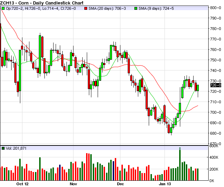Click the 200K volume axis label

tap(214, 169)
